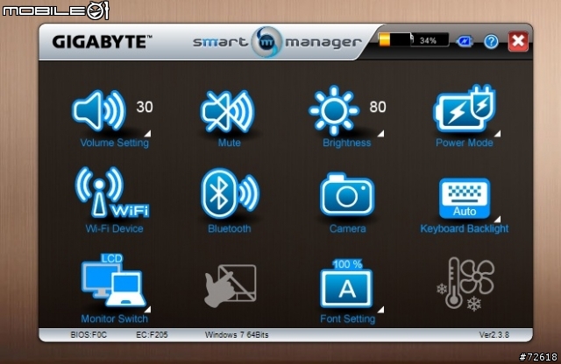
Task: Open help with the question mark icon
Action: click(491, 42)
